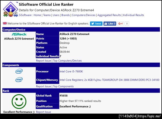Viewport: 162px width, 119px height.
Task: Open the Computers/Devices navigation link
Action: (83, 15)
